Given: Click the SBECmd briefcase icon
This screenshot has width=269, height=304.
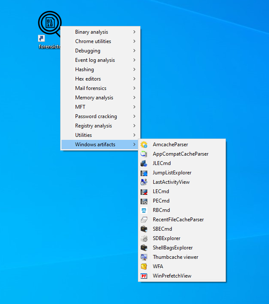Looking at the screenshot, I should coord(144,229).
